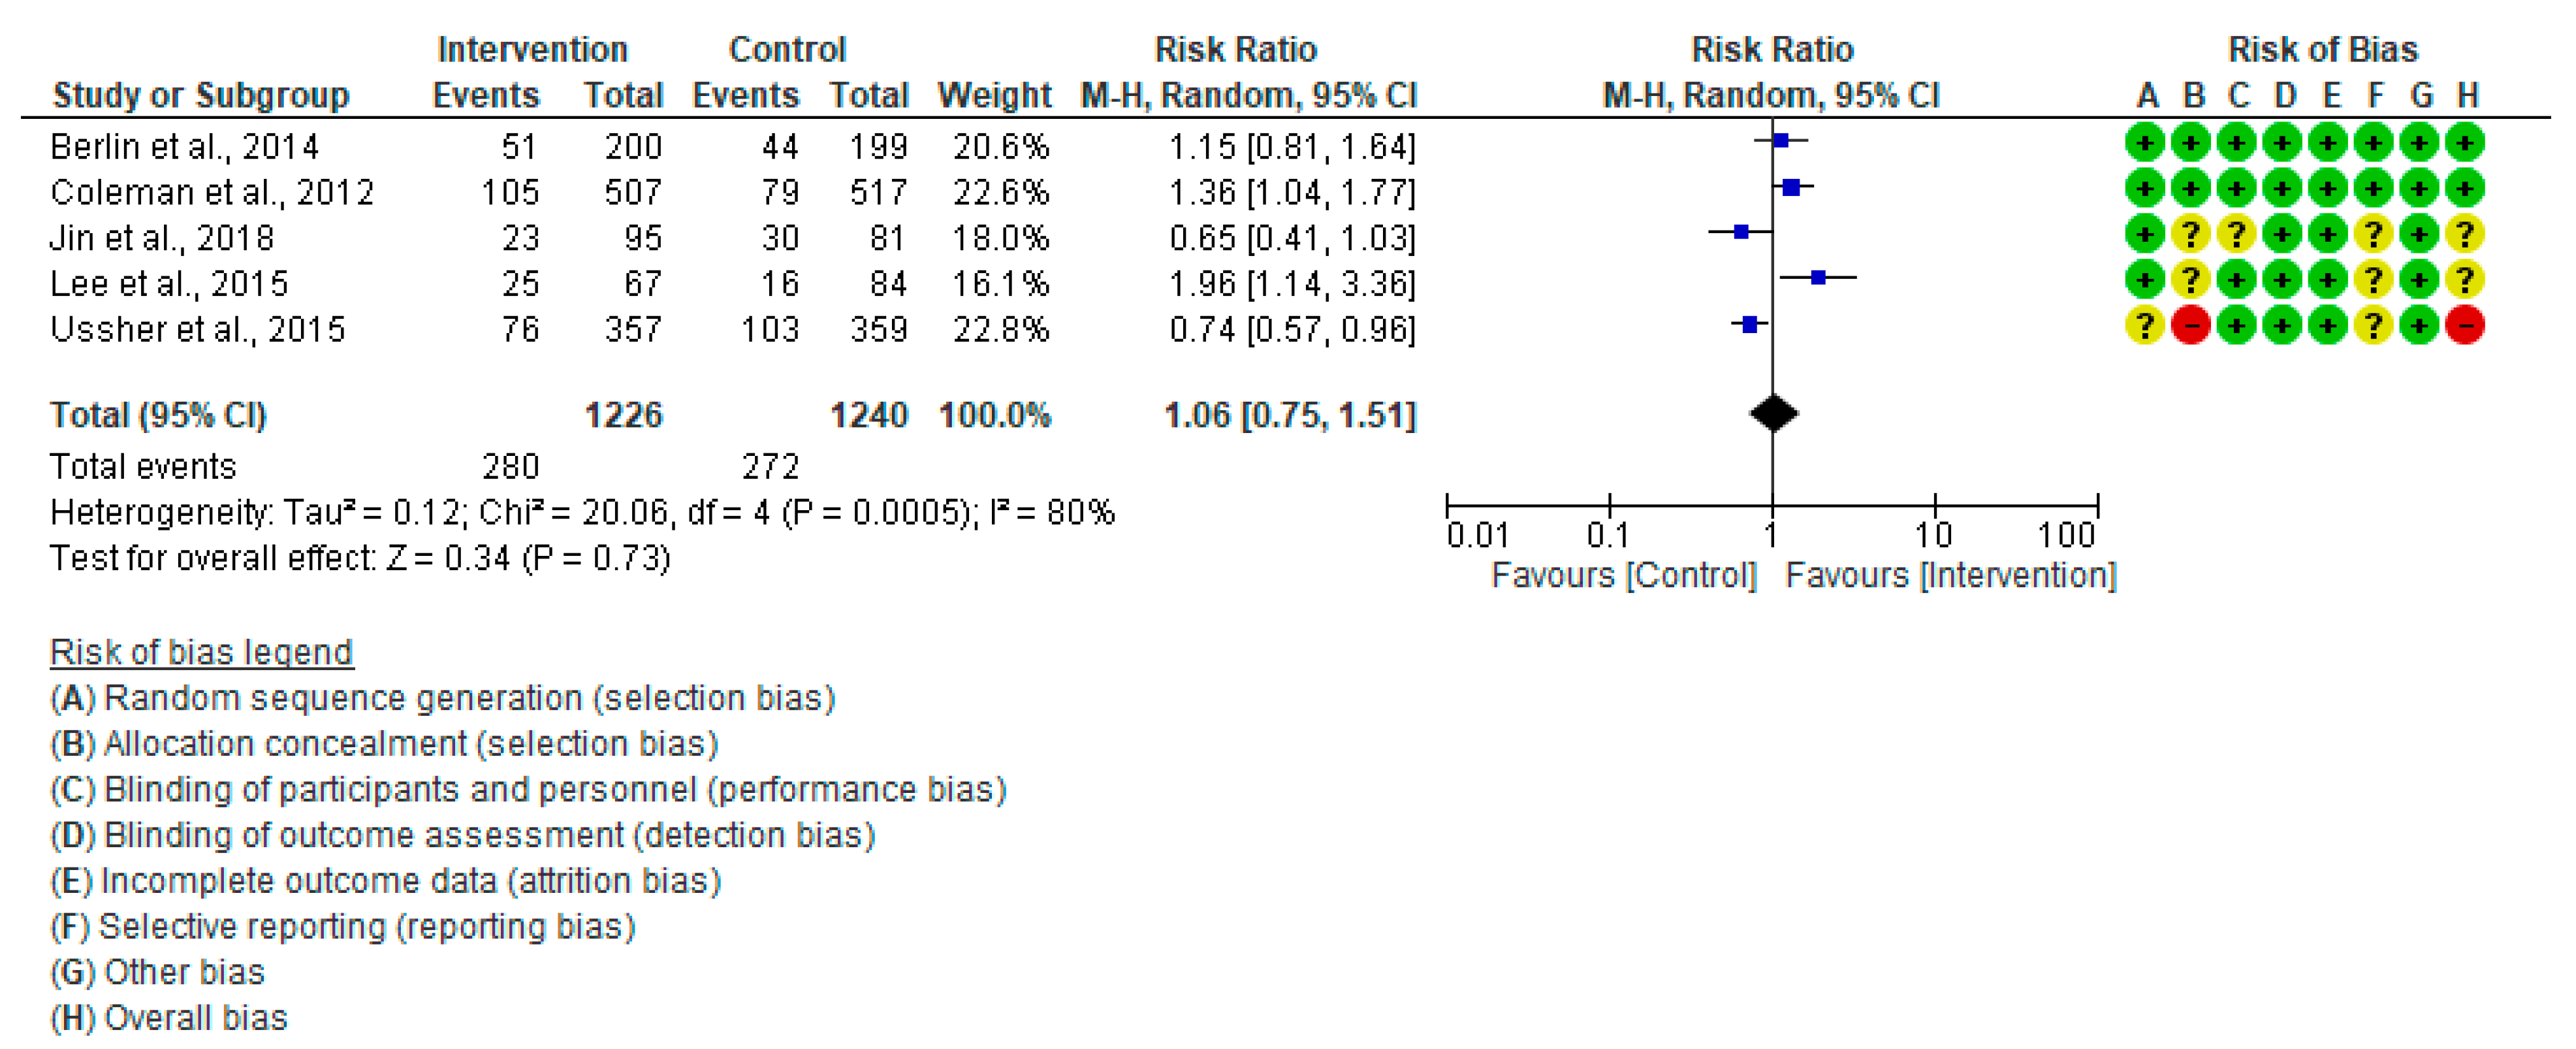Select the 'Favours [Intervention]' axis label
Viewport: 2576px width, 1049px height.
(x=1950, y=575)
